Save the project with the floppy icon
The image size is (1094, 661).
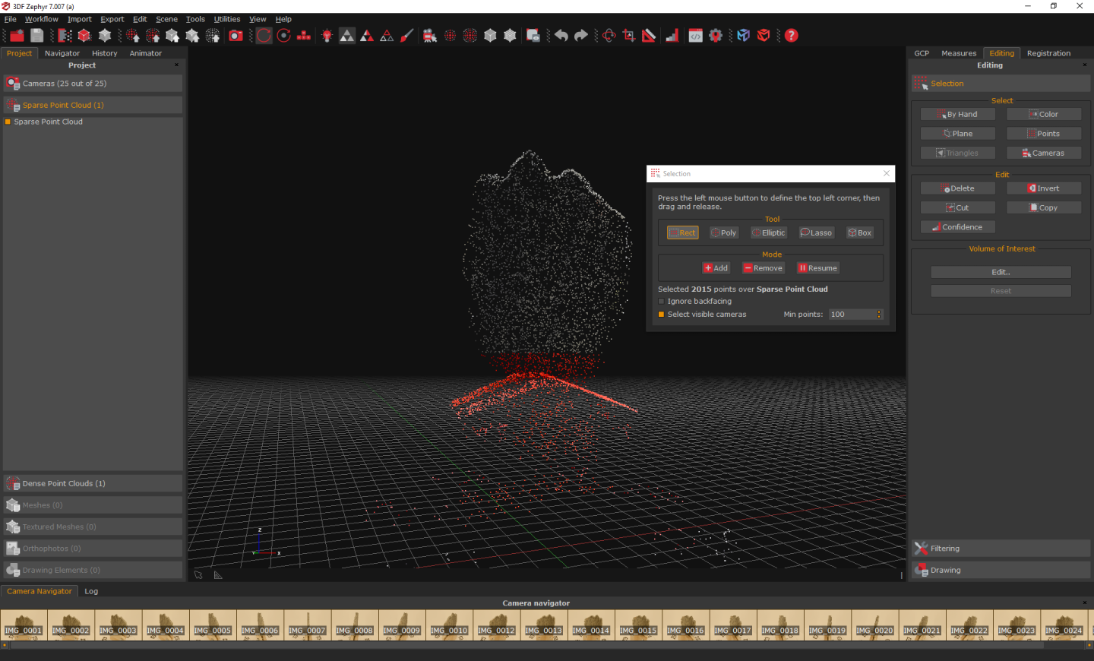(36, 36)
